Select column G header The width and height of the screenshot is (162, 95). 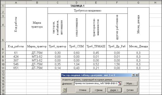[x=138, y=3]
